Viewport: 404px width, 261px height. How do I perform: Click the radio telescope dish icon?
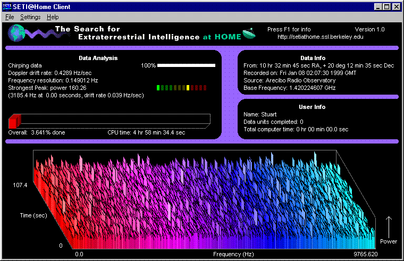[249, 33]
